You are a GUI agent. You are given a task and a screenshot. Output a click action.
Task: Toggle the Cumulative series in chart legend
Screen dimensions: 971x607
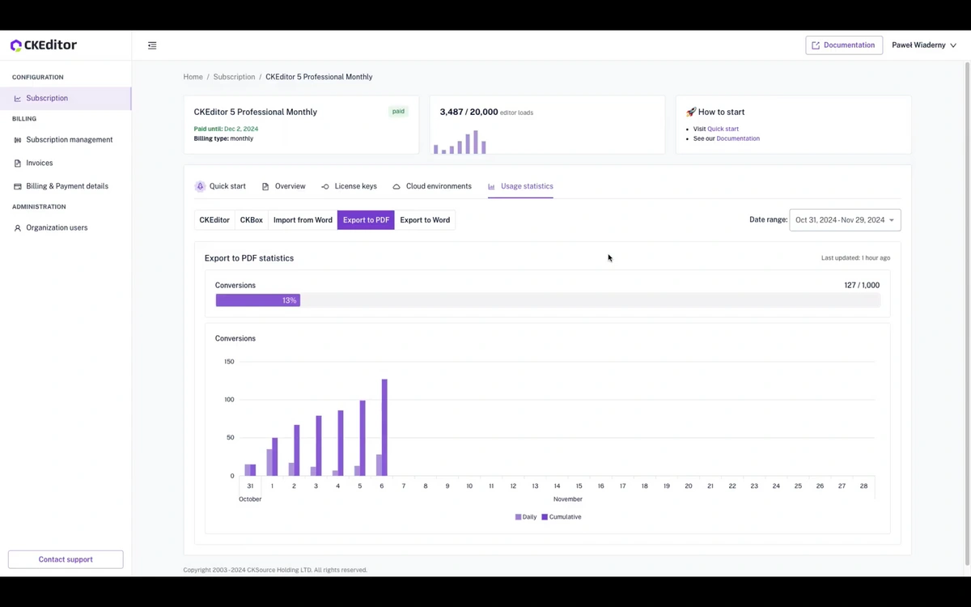coord(562,516)
